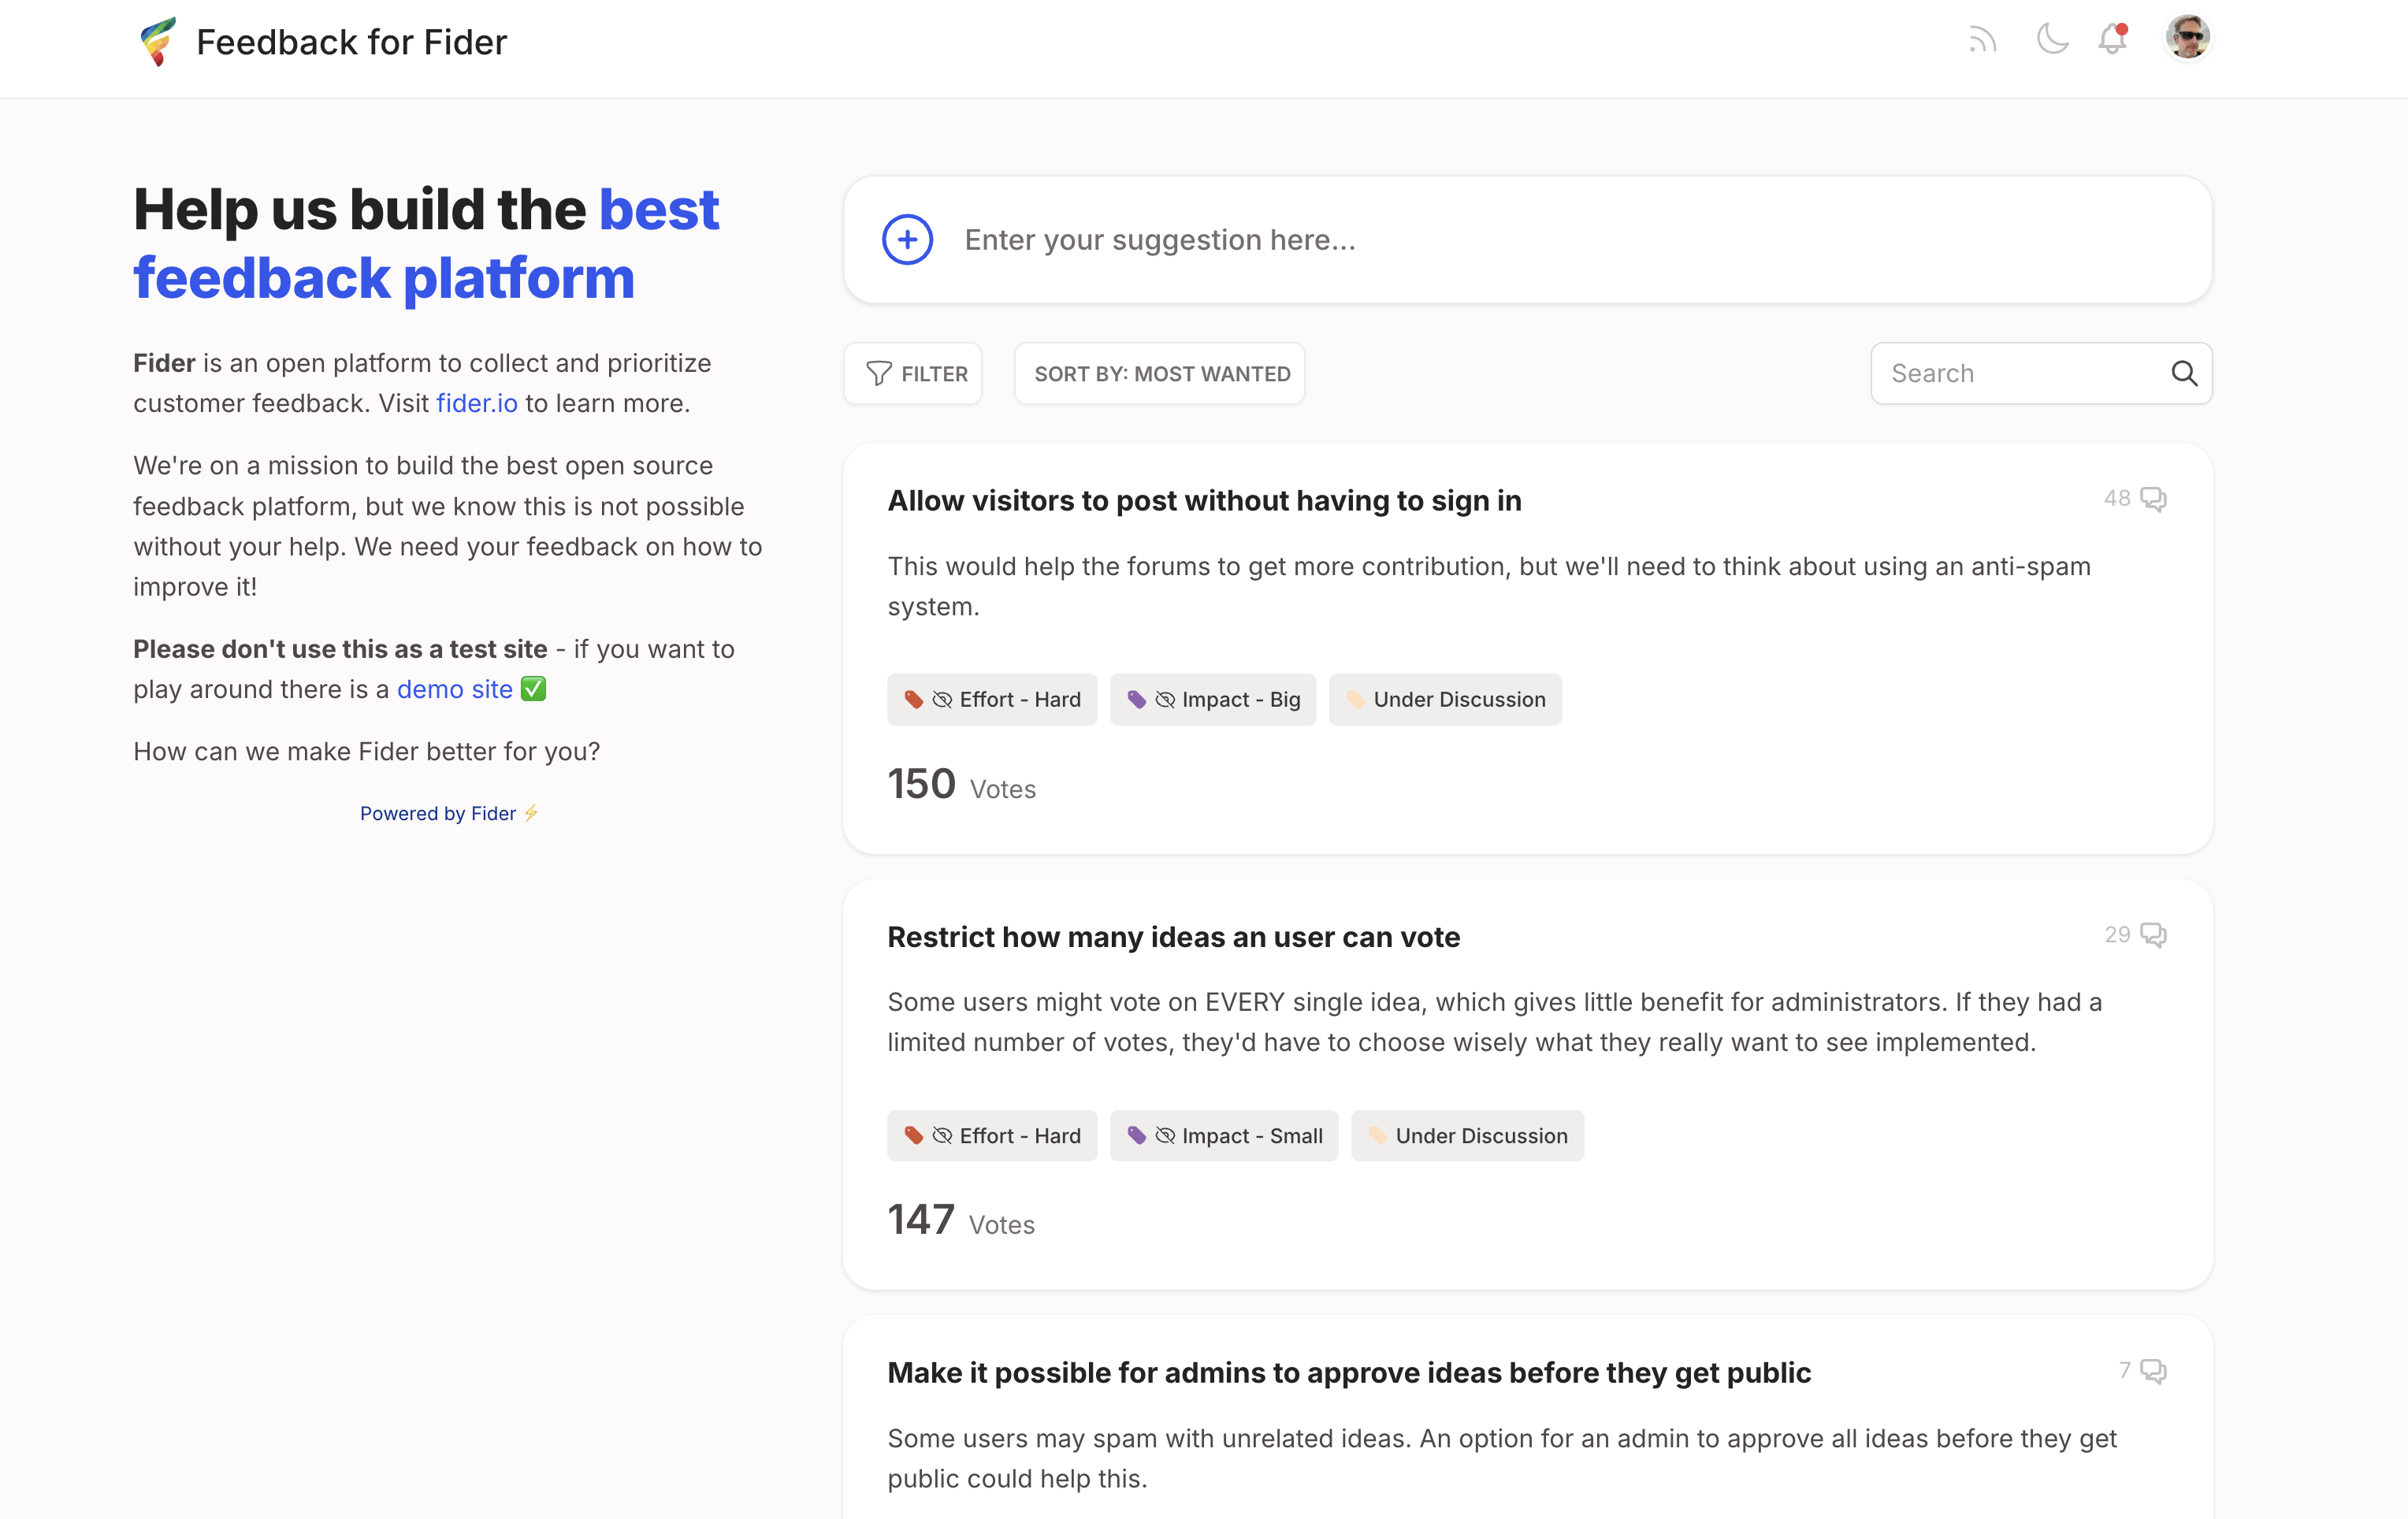Click the funnel icon in the FILTER button
The image size is (2408, 1519).
[x=878, y=374]
